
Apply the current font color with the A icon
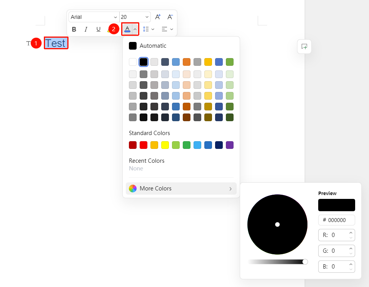coord(127,29)
